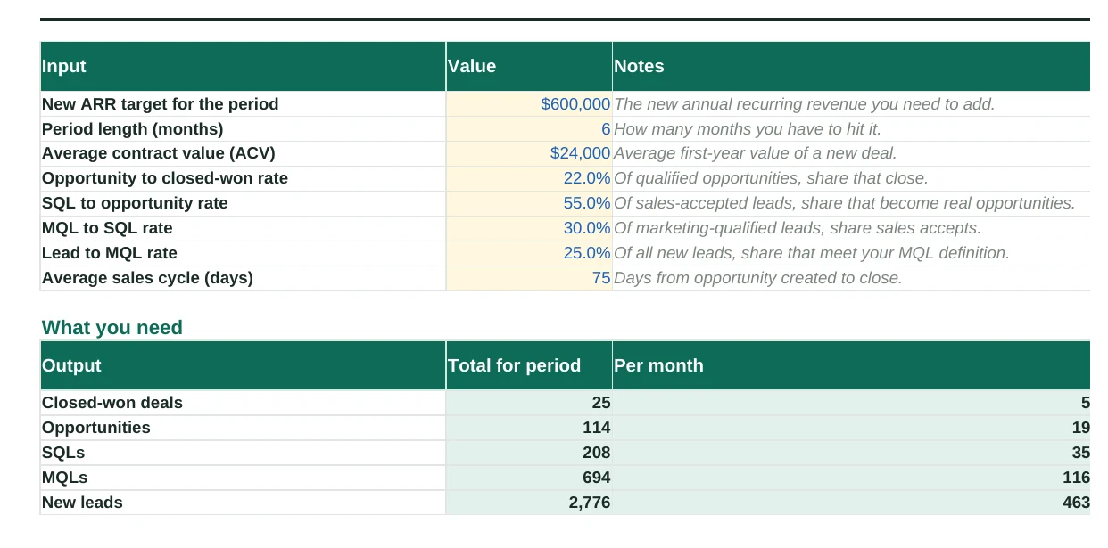
Task: Click the Input column header
Action: [x=243, y=67]
